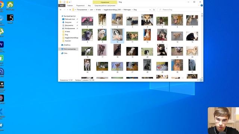Image resolution: width=239 pixels, height=134 pixels.
Task: Navigate to PetImages in the breadcrumb
Action: (127, 10)
